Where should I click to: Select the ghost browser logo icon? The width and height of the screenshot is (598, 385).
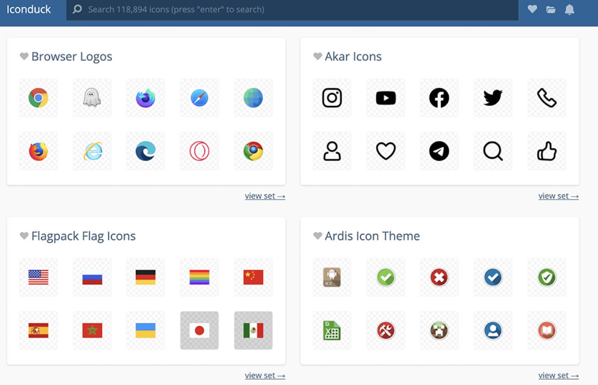(92, 98)
